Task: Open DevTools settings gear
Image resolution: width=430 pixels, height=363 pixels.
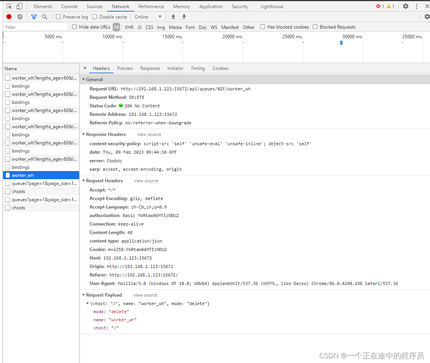Action: coord(406,6)
